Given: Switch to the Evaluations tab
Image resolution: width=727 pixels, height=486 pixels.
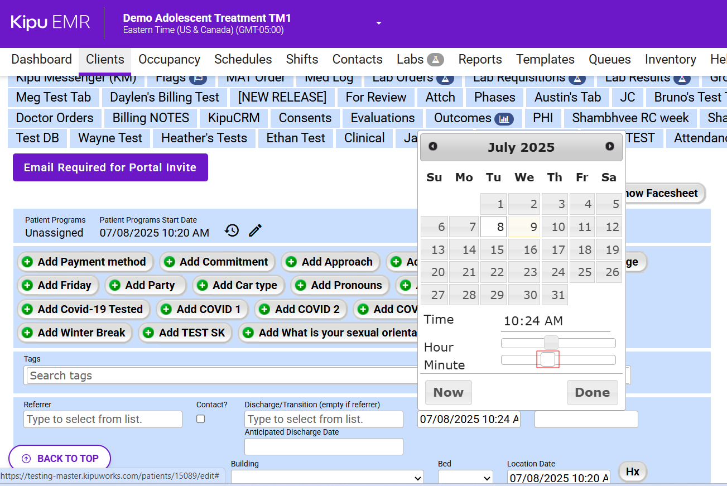Looking at the screenshot, I should [382, 118].
